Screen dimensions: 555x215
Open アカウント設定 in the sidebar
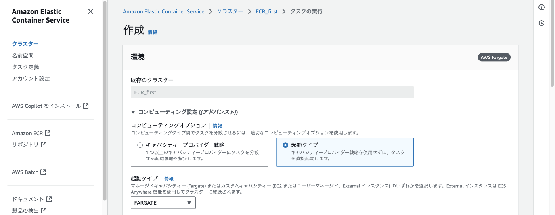[x=31, y=79]
